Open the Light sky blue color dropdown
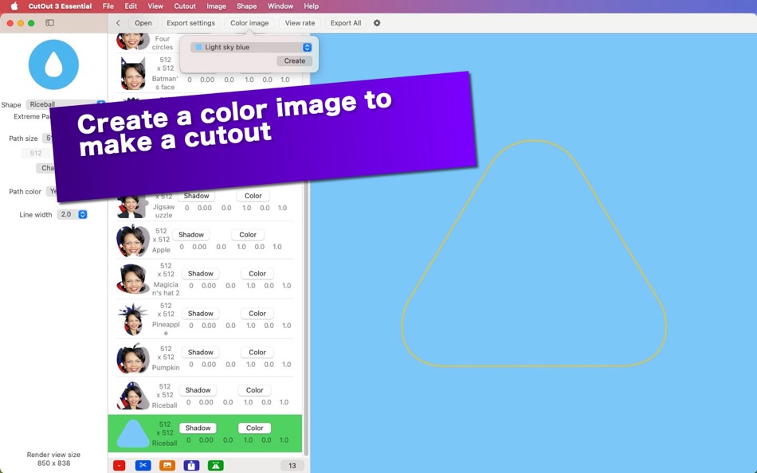The width and height of the screenshot is (757, 473). click(249, 47)
